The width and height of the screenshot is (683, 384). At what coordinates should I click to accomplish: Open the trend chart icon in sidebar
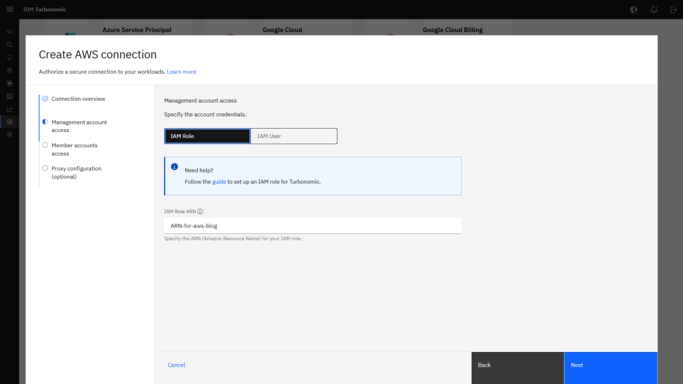(x=9, y=109)
